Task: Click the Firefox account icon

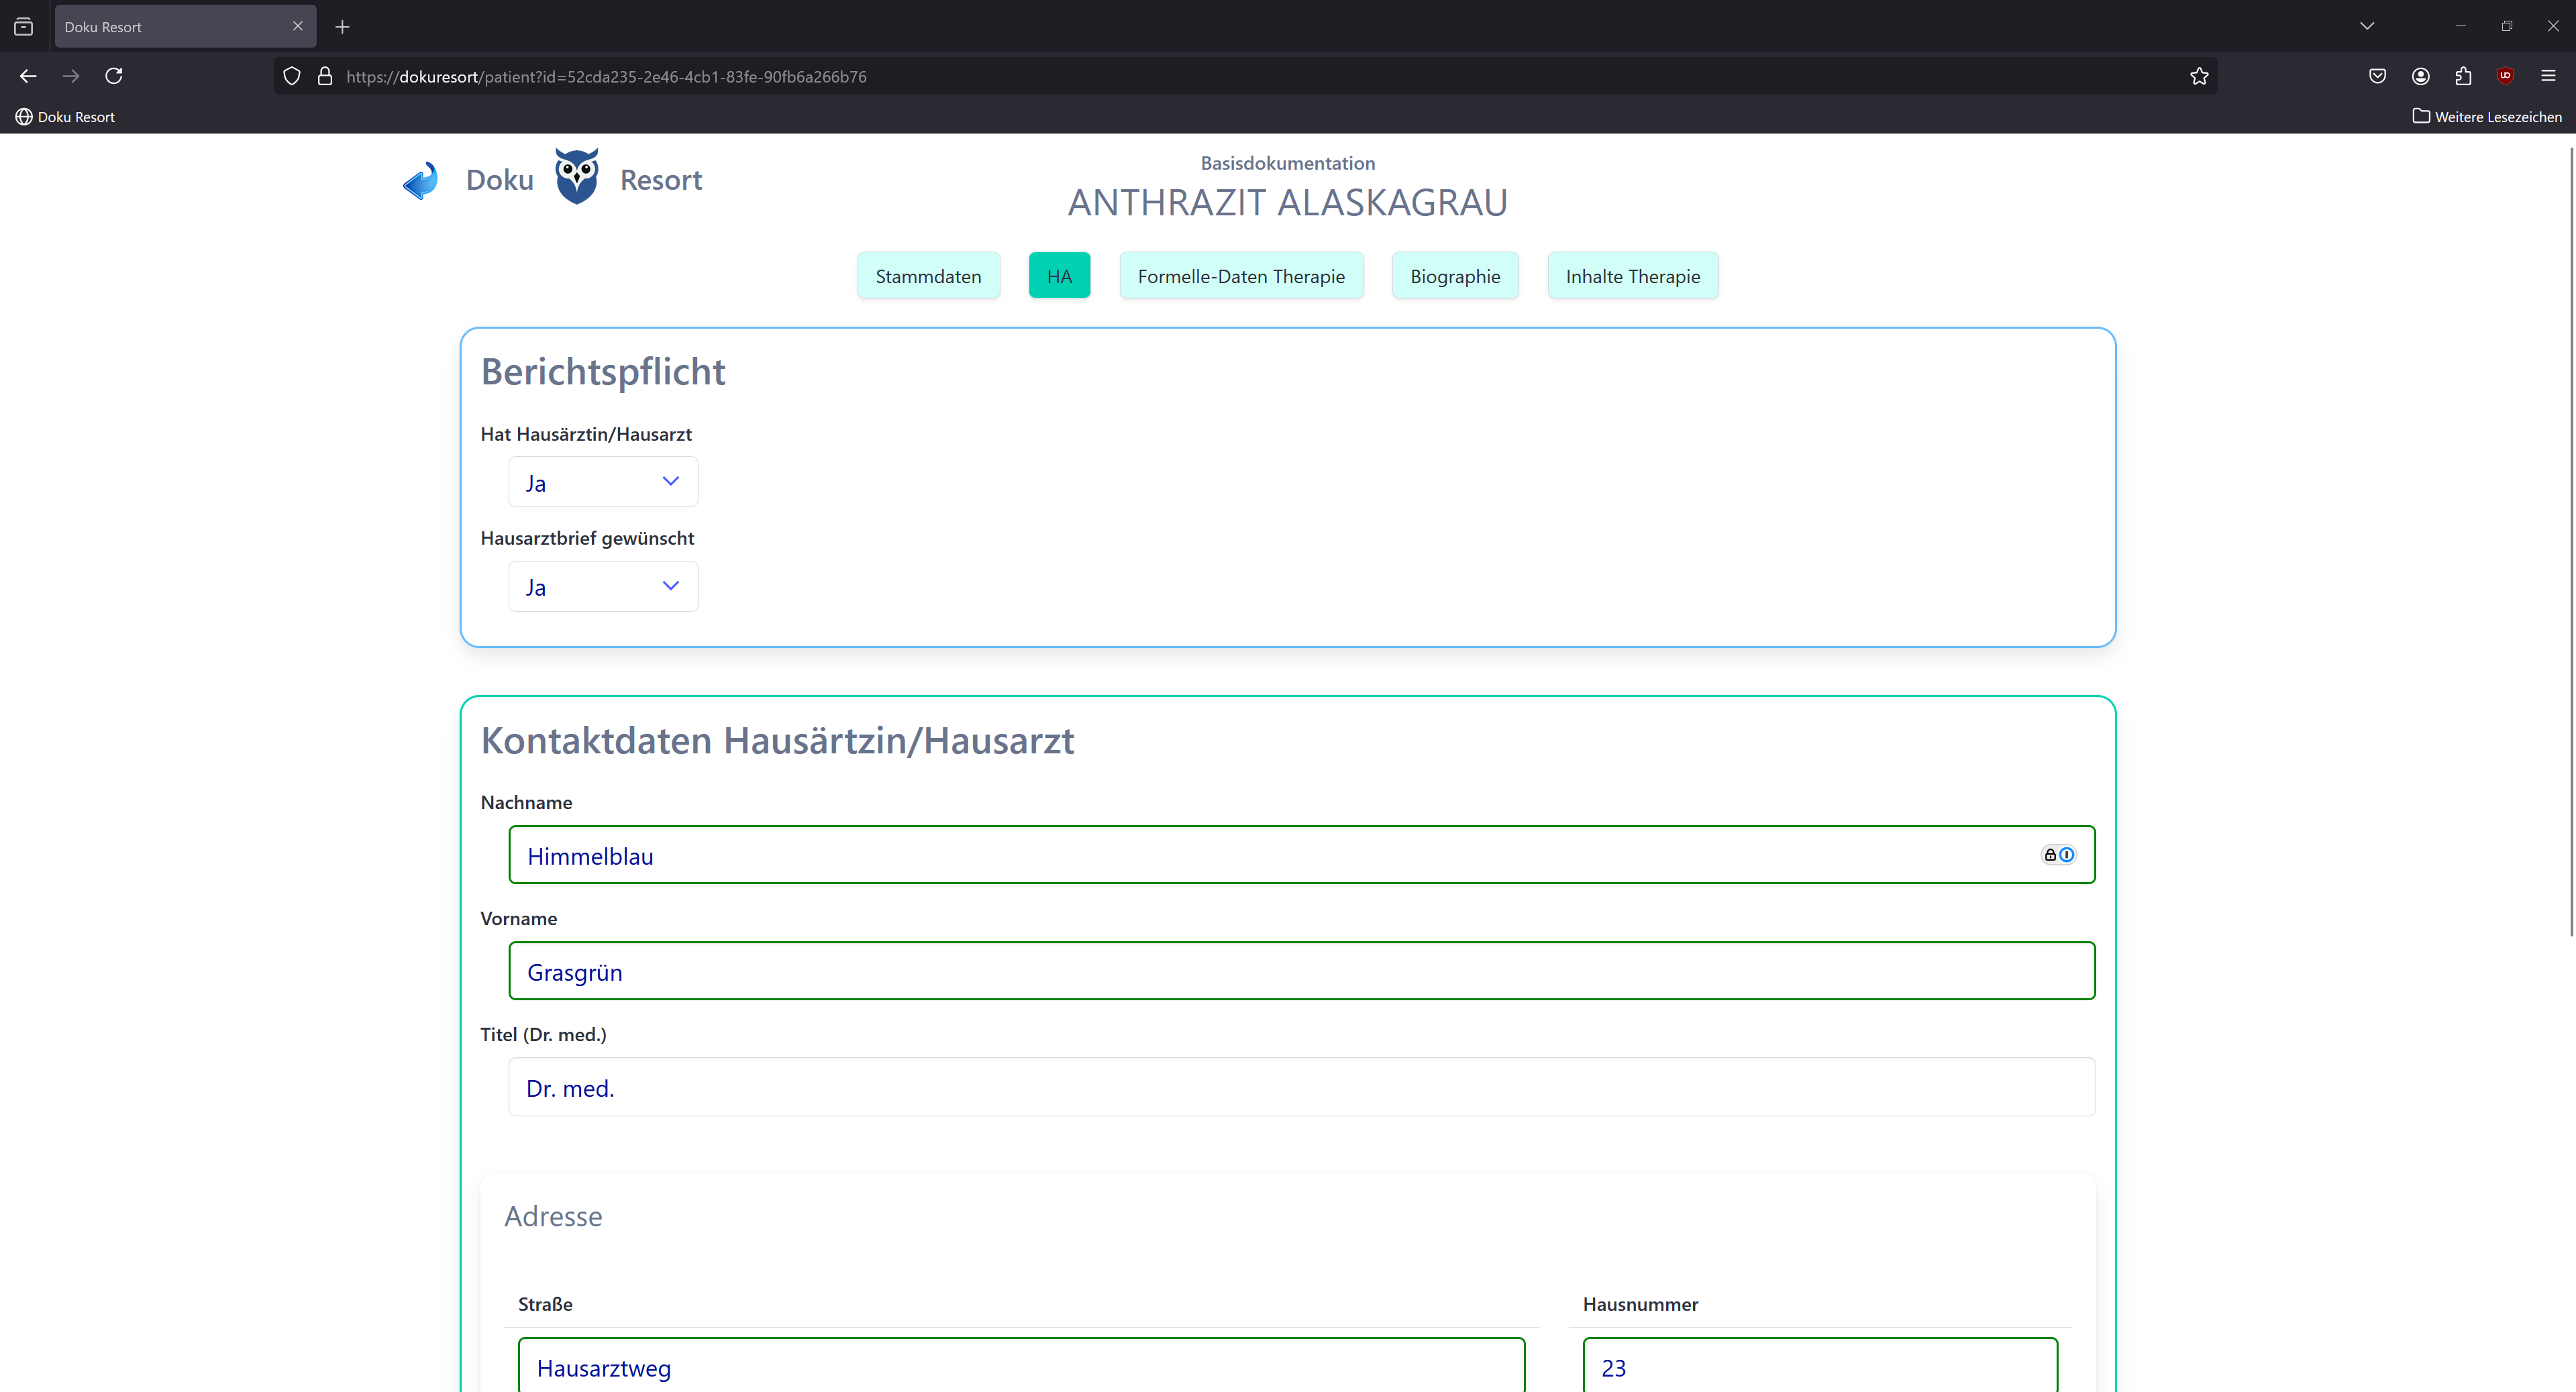Action: 2420,76
